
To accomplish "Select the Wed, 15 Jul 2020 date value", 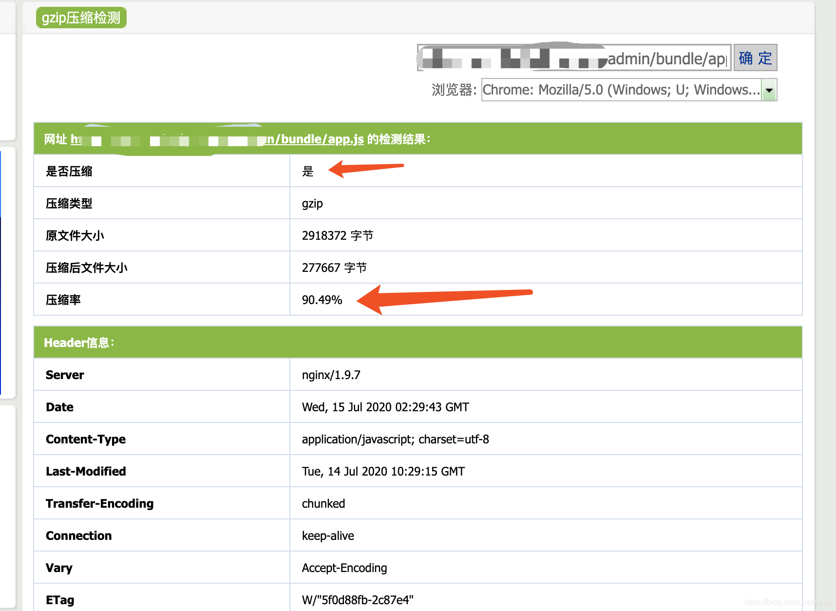I will point(385,407).
